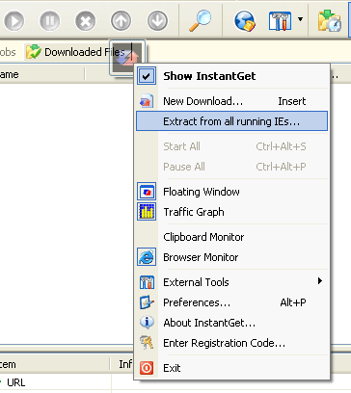The height and width of the screenshot is (393, 351).
Task: Select Extract from all running IEs...
Action: coord(231,121)
